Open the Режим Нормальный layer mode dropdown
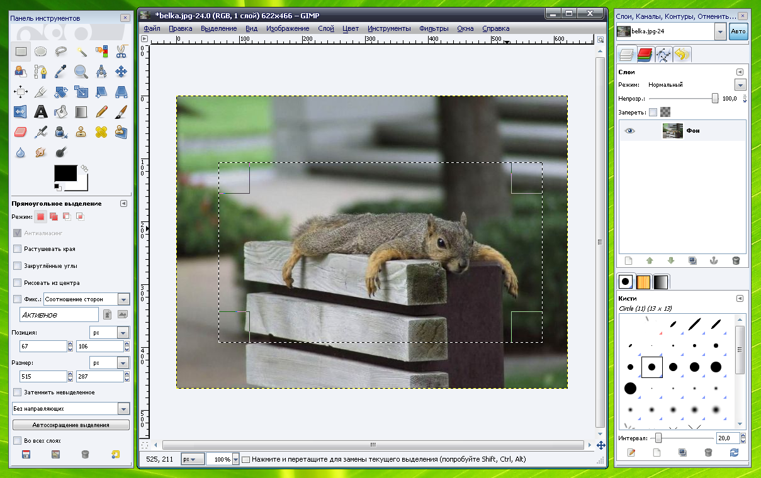This screenshot has width=761, height=478. pos(740,85)
